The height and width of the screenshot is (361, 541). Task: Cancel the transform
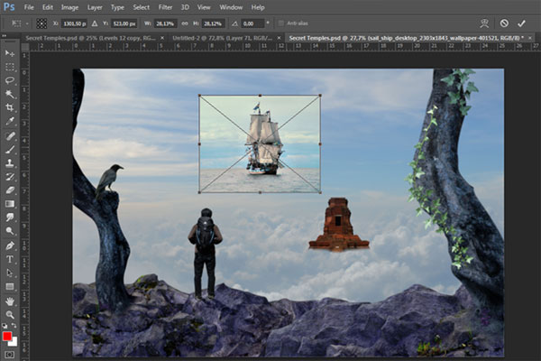(504, 23)
